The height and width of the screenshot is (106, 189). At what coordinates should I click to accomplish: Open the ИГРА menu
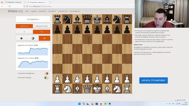tap(27, 11)
